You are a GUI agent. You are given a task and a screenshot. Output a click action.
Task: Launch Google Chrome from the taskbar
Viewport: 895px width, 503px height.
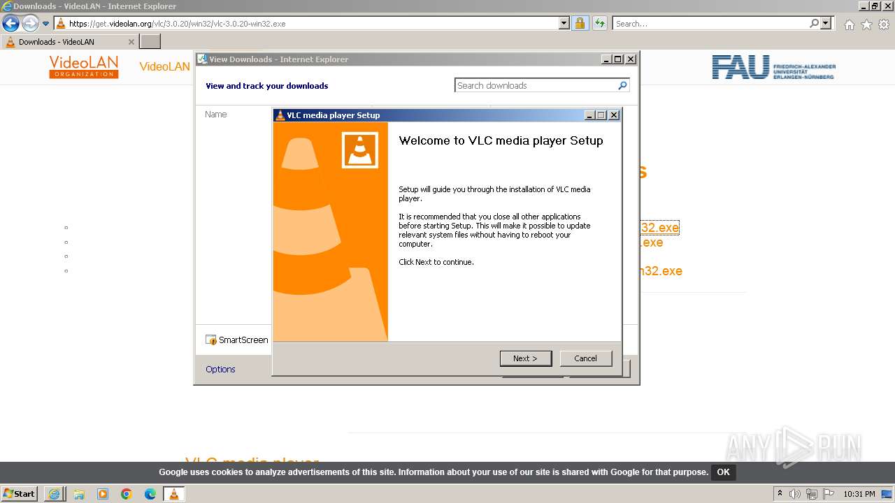[126, 494]
